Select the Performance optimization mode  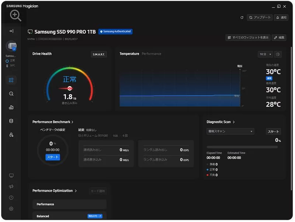click(69, 204)
